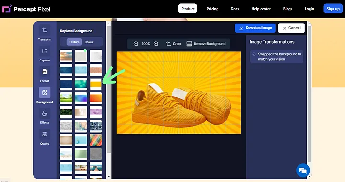
Task: Switch to the Colour tab
Action: [x=89, y=42]
